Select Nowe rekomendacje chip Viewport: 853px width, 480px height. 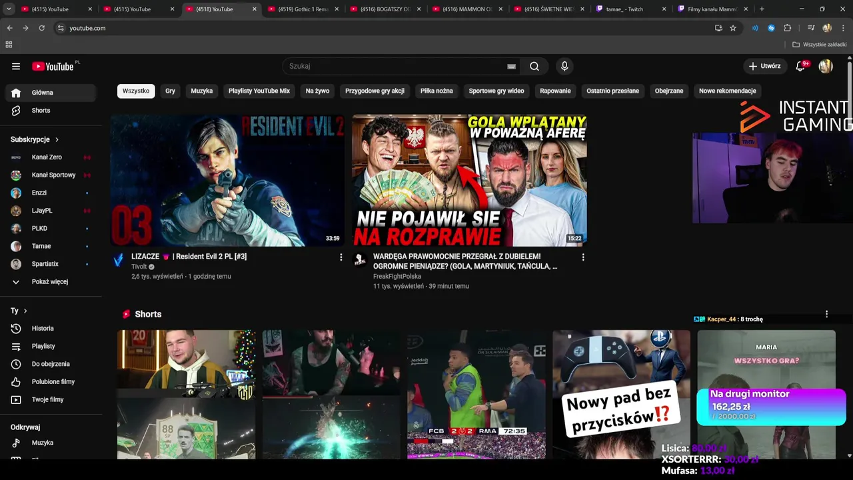point(728,91)
